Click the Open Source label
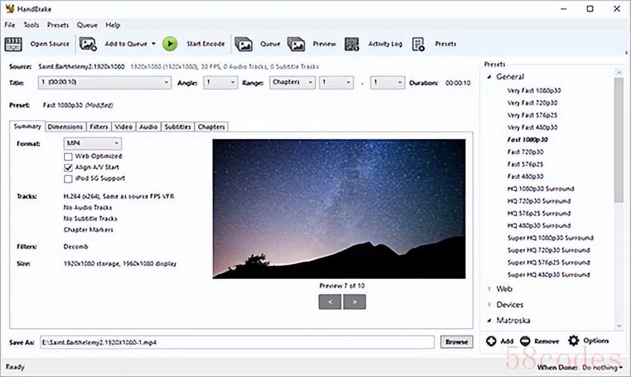The width and height of the screenshot is (631, 377). click(x=50, y=43)
